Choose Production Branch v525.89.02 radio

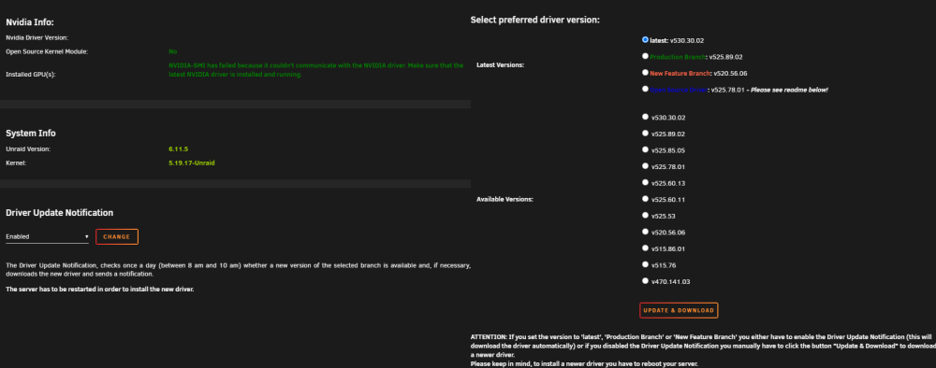[x=645, y=56]
